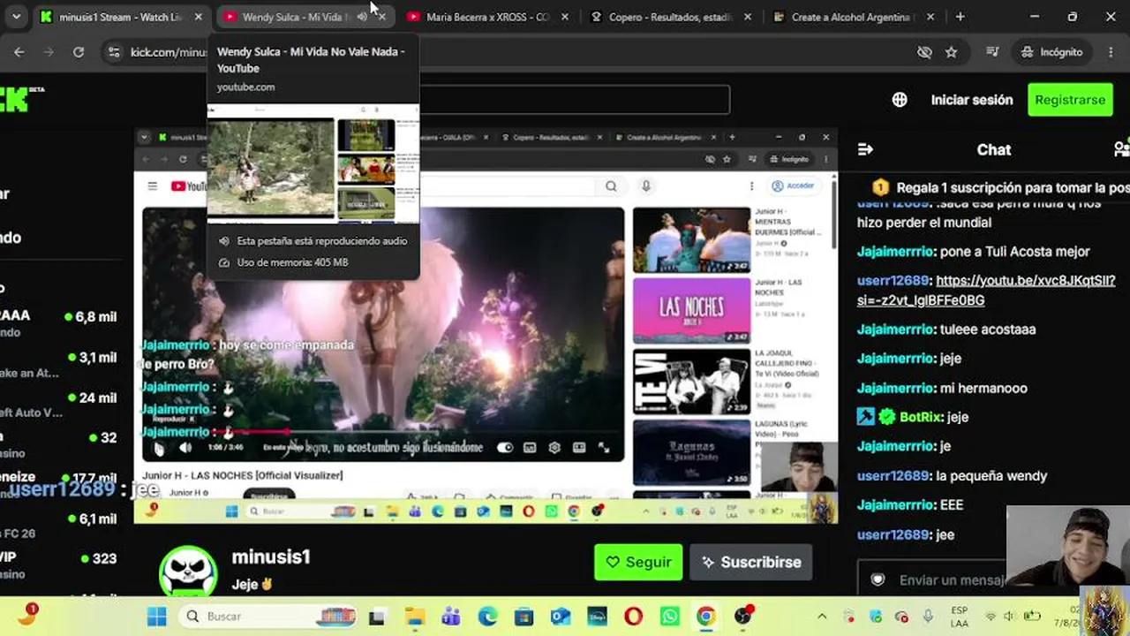Screen dimensions: 1130x636
Task: Open the blocked third-party cookies eye icon
Action: point(924,52)
